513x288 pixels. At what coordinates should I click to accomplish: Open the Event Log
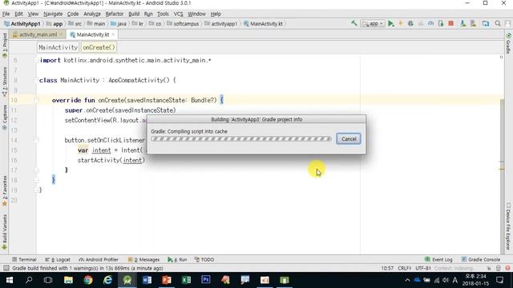coord(438,259)
